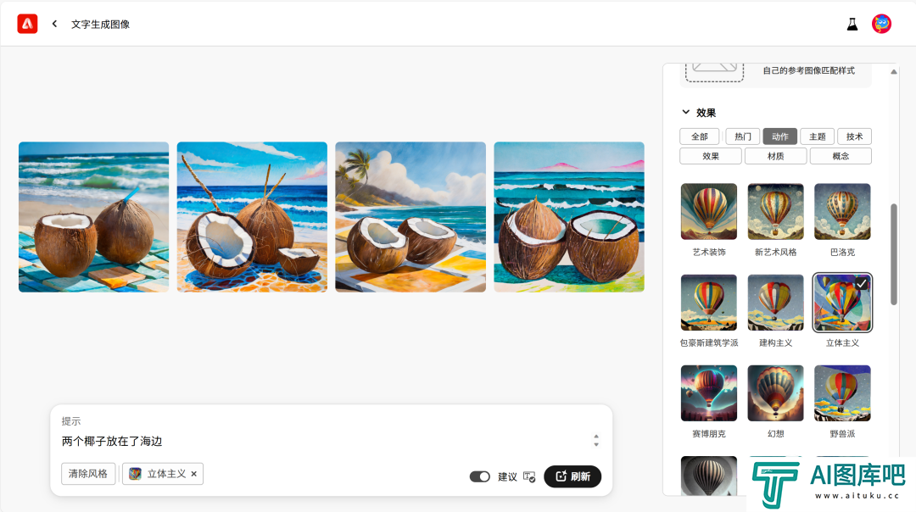Viewport: 916px width, 512px height.
Task: Click the 清除风格 button
Action: (88, 474)
